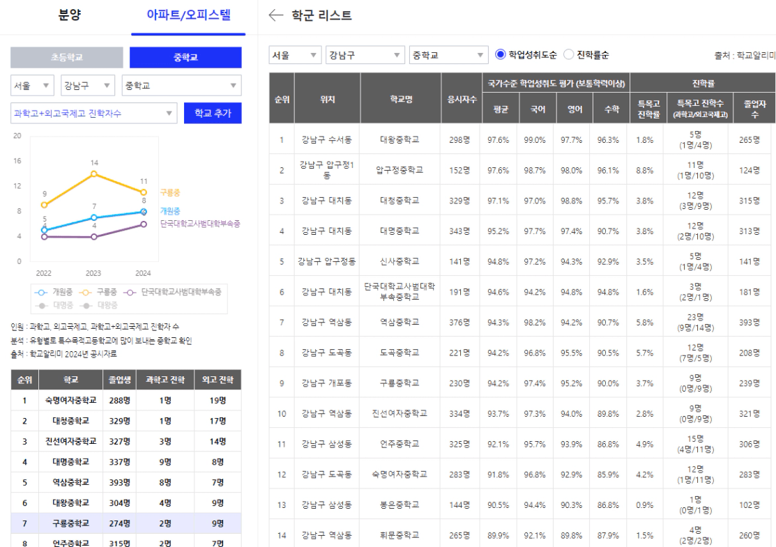Click 휘문중학교 in the school list

pos(400,535)
